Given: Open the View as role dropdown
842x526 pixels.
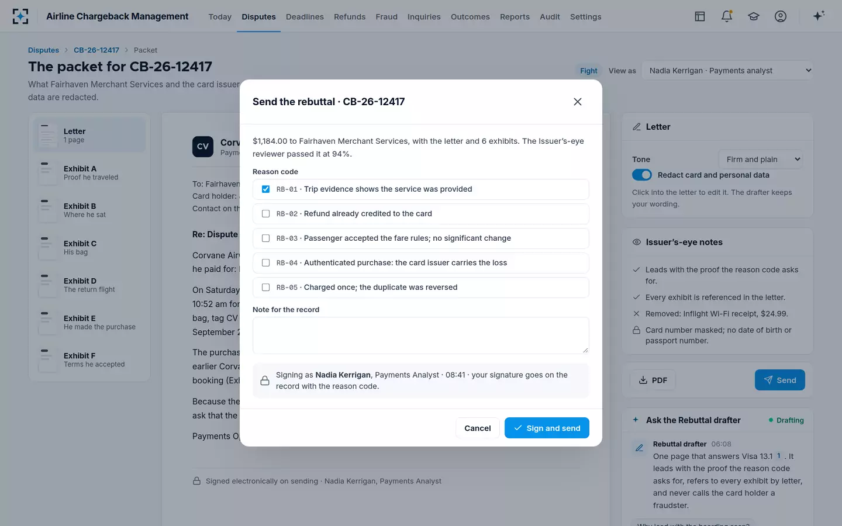Looking at the screenshot, I should 727,71.
